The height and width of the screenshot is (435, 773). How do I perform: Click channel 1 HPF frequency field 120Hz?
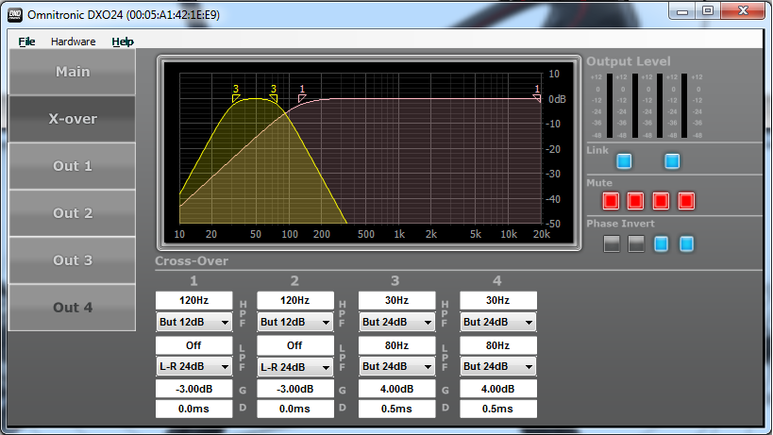click(x=193, y=300)
